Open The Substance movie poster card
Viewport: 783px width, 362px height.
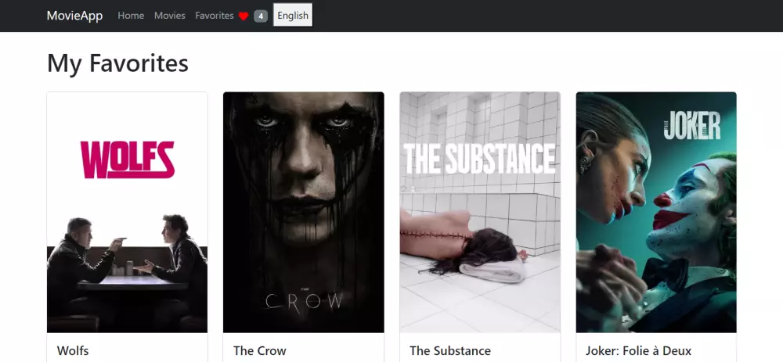tap(480, 213)
